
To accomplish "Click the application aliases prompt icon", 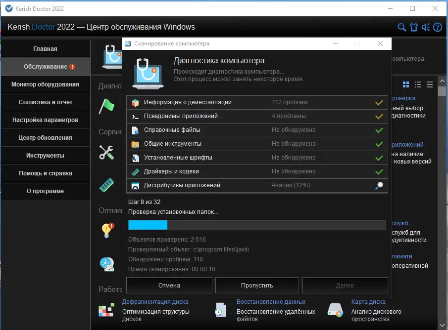I will tap(135, 117).
